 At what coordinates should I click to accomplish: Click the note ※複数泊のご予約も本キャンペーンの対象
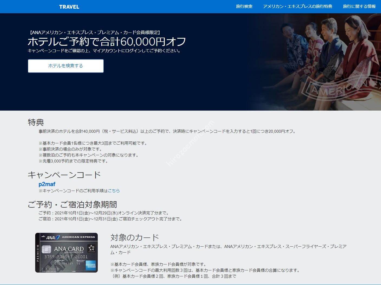(x=89, y=155)
